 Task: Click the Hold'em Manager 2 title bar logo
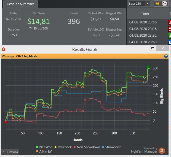4,49
